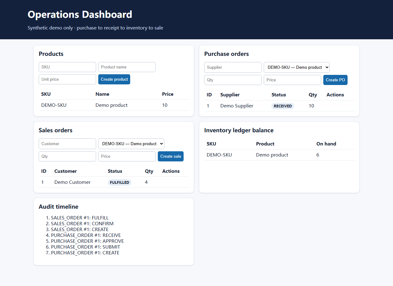393x286 pixels.
Task: Click the Unit price input
Action: click(67, 79)
